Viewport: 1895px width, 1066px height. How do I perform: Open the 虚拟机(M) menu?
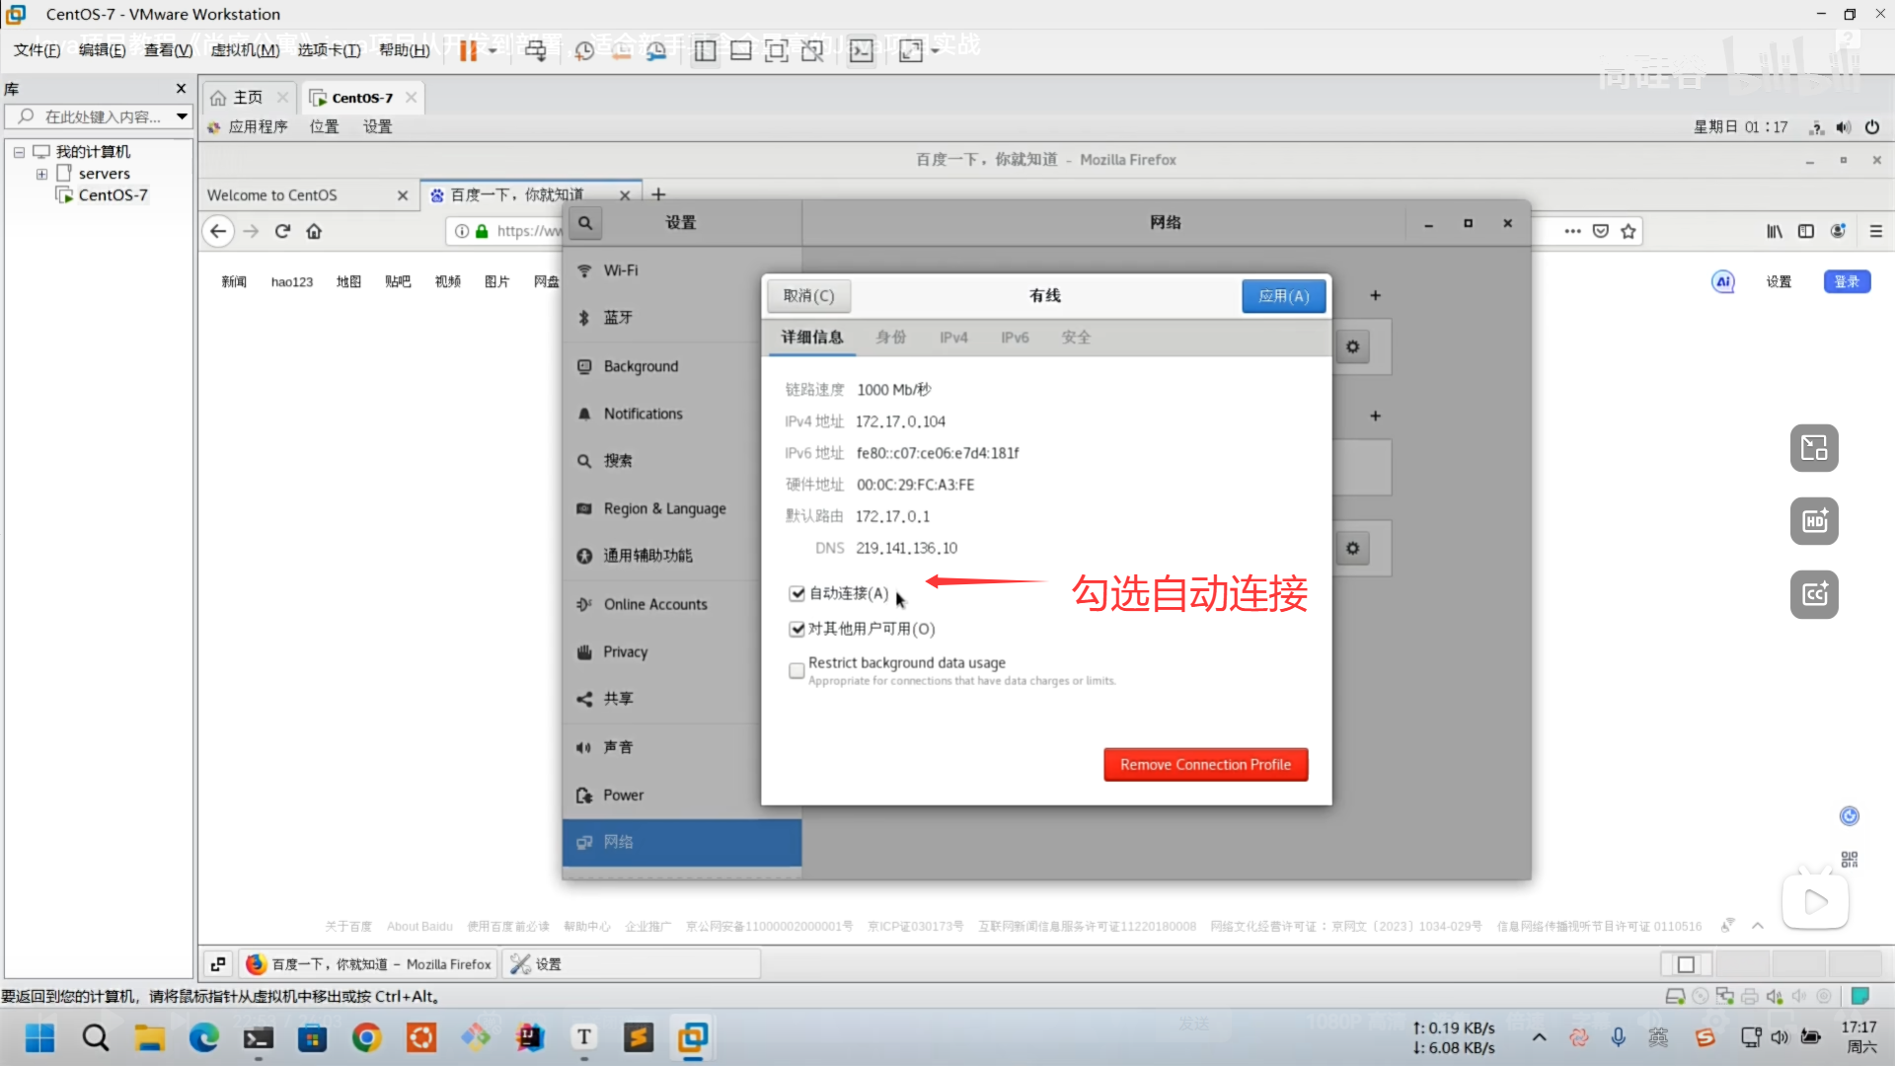click(x=245, y=50)
